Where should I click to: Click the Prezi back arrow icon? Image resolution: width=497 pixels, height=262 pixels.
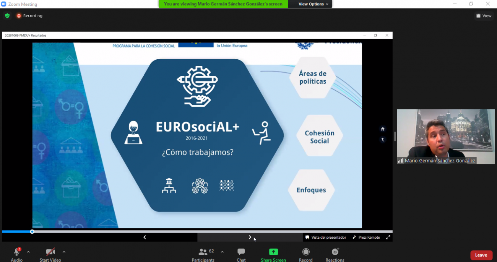[x=383, y=140]
